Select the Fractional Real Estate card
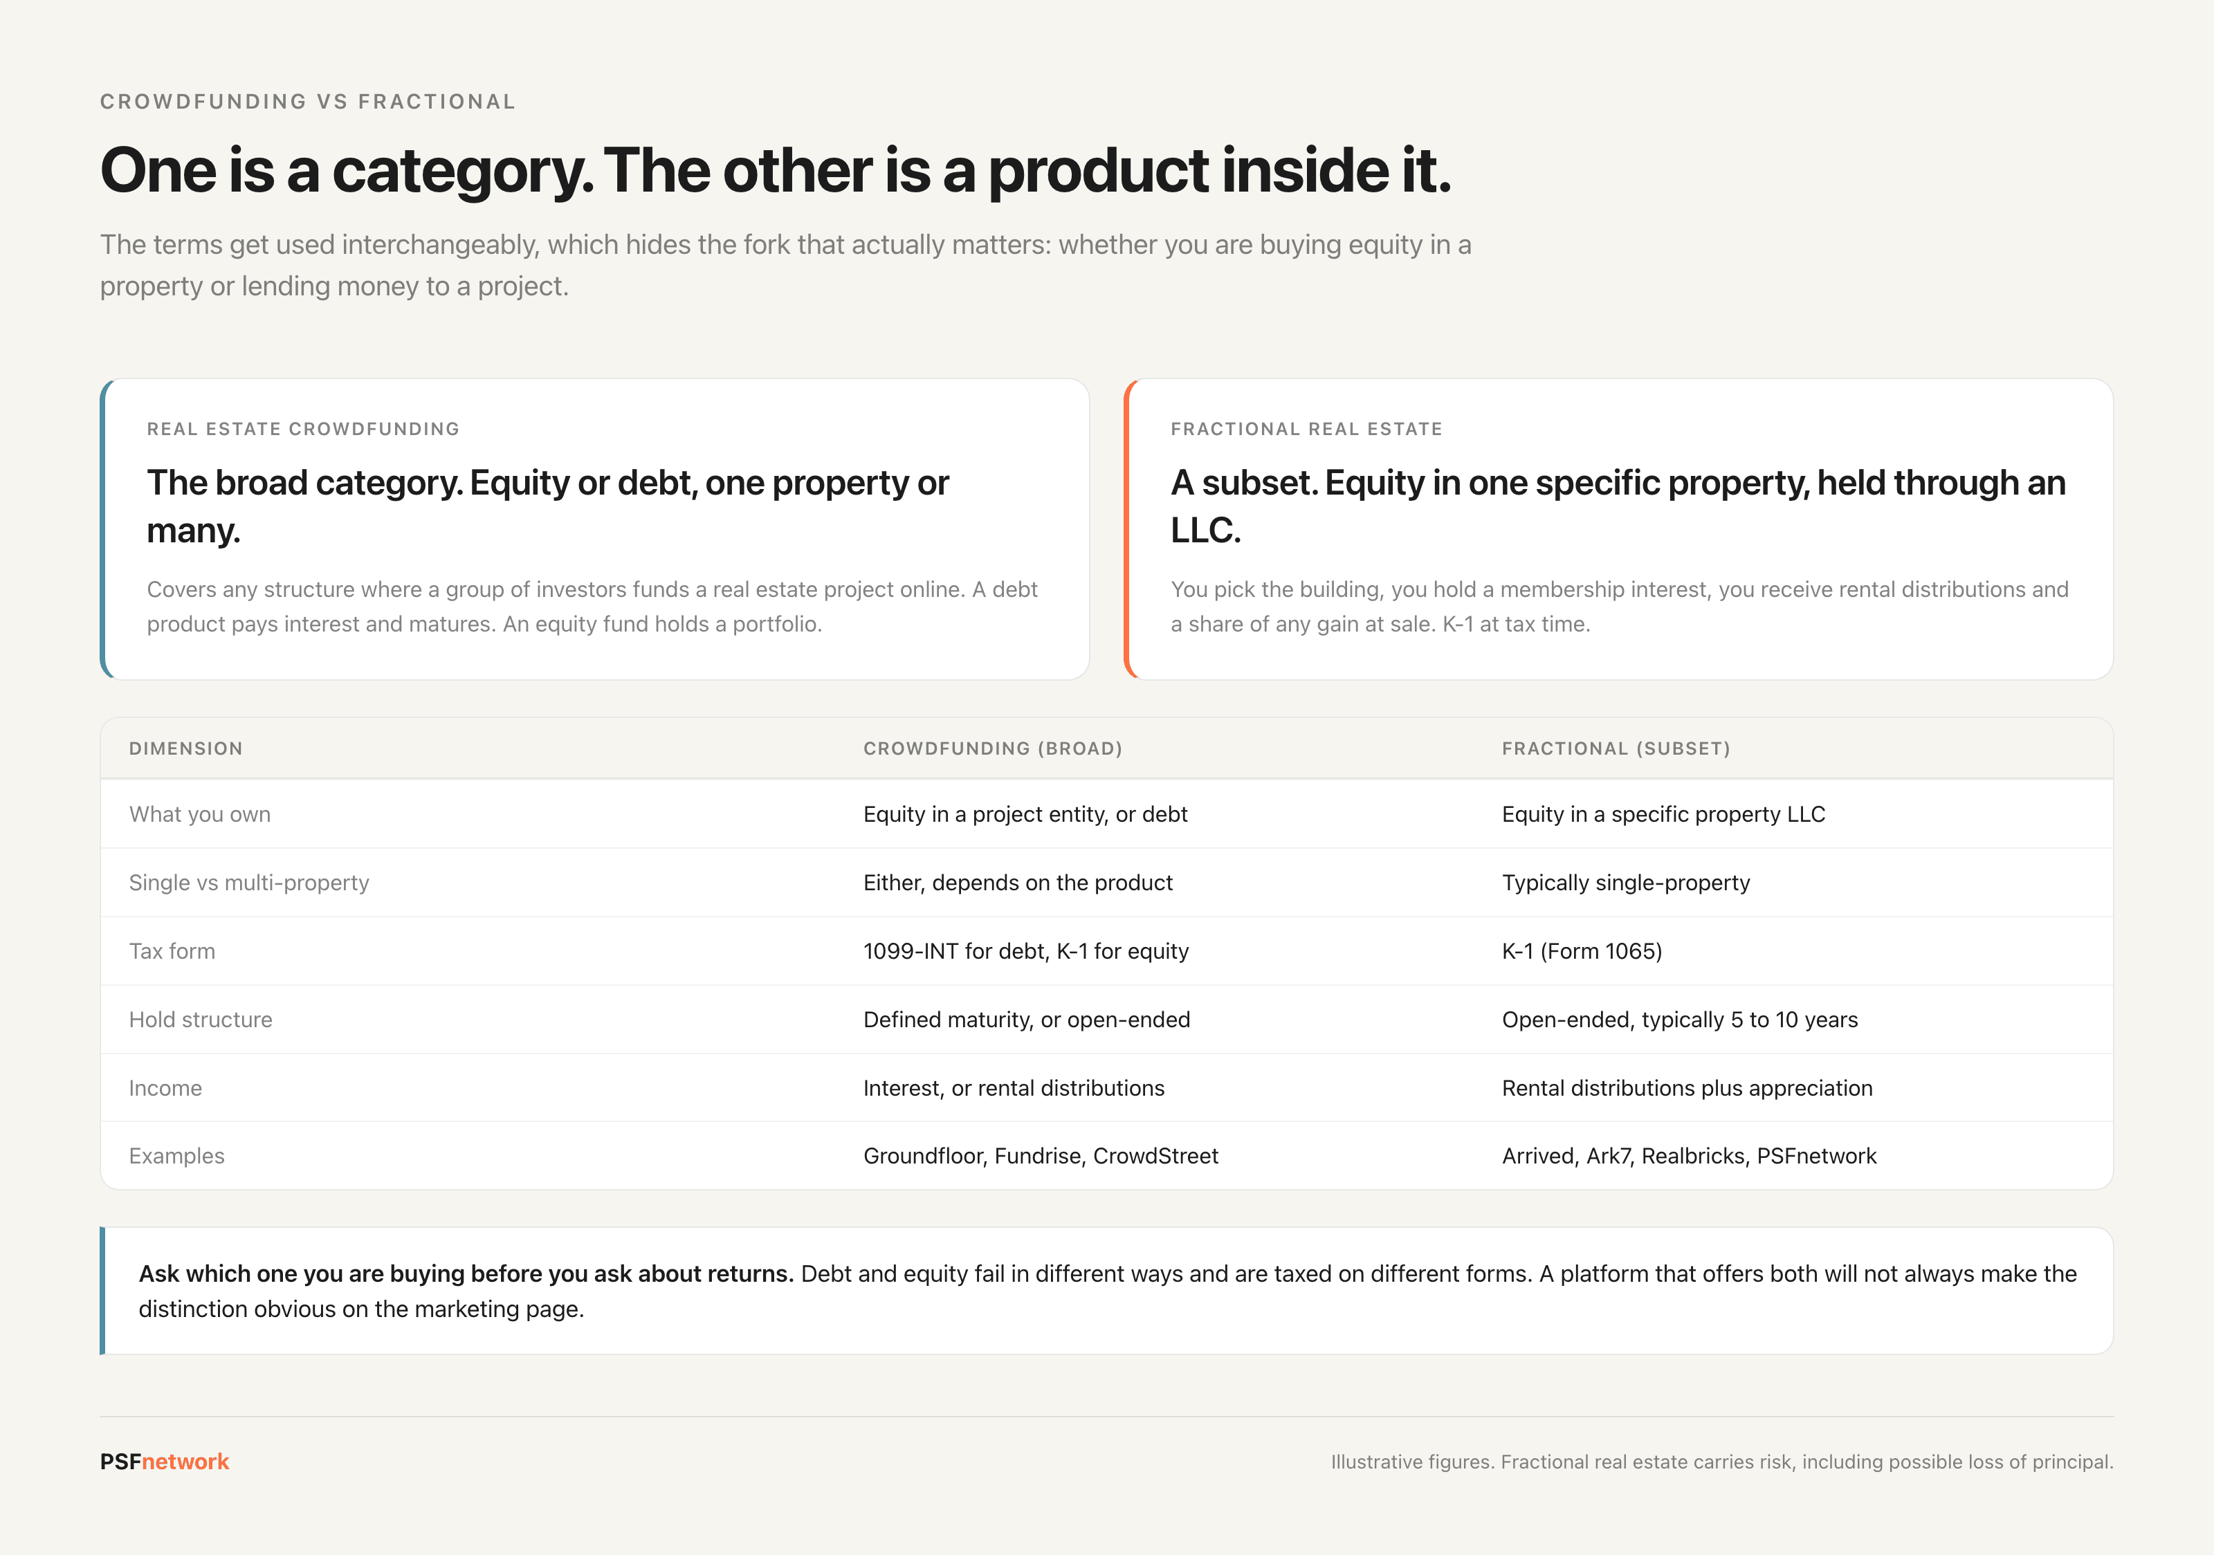This screenshot has width=2214, height=1555. point(1619,529)
